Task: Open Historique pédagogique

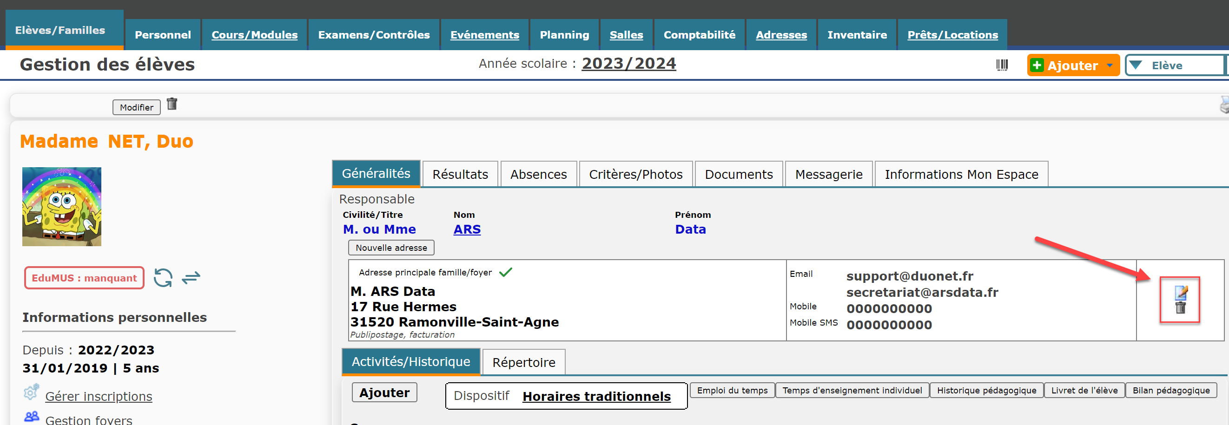Action: 986,390
